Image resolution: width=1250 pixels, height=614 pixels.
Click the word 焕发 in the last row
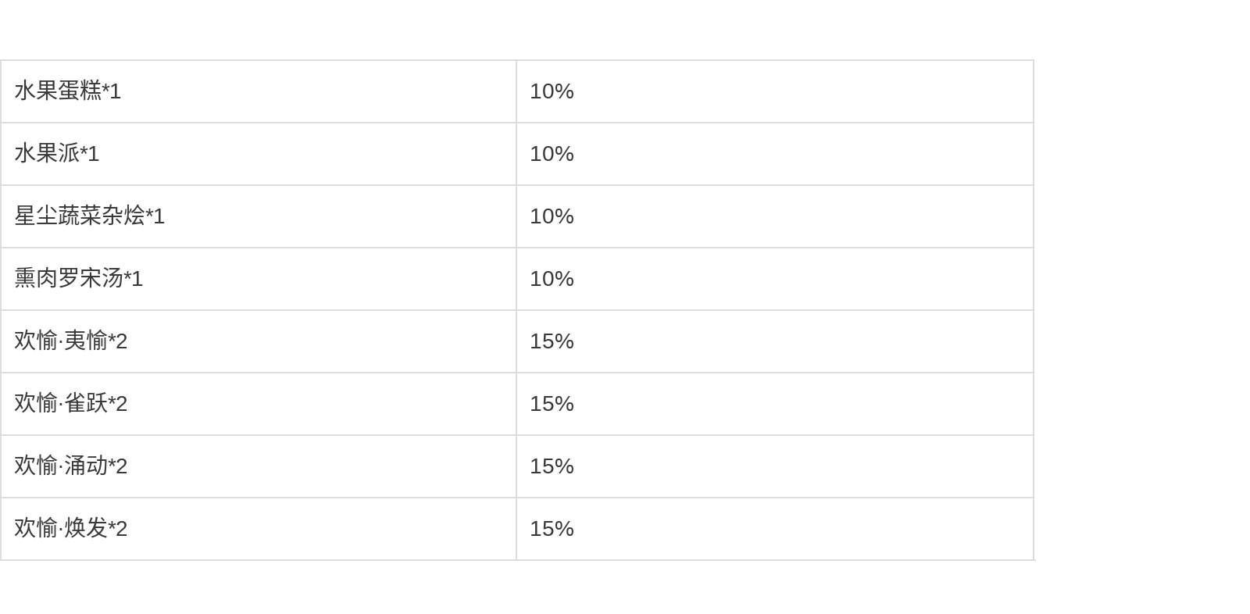click(x=86, y=529)
